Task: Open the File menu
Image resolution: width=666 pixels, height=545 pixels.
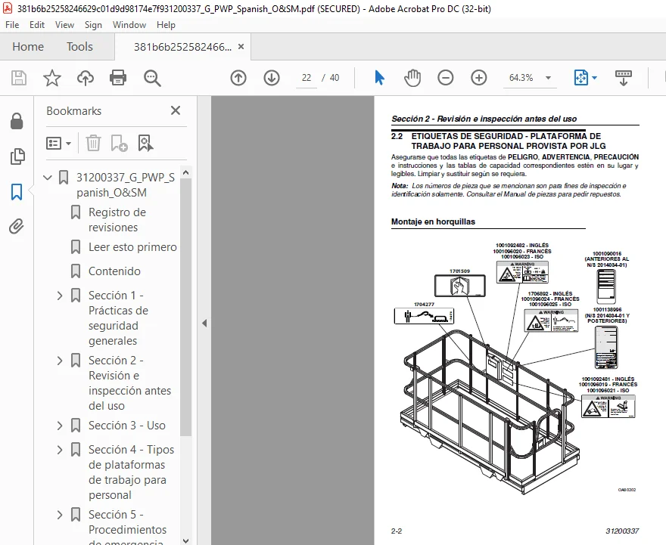Action: click(12, 25)
